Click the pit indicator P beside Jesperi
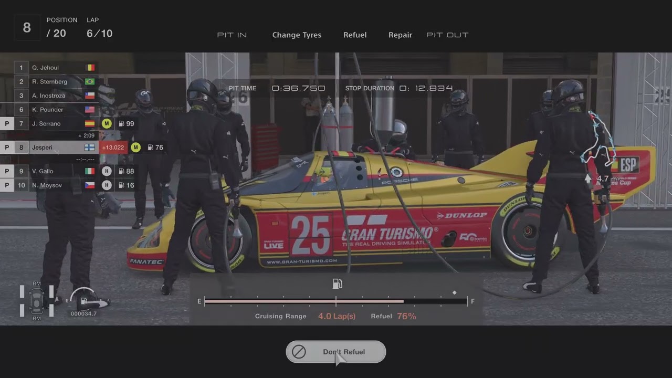This screenshot has height=378, width=672. point(7,148)
